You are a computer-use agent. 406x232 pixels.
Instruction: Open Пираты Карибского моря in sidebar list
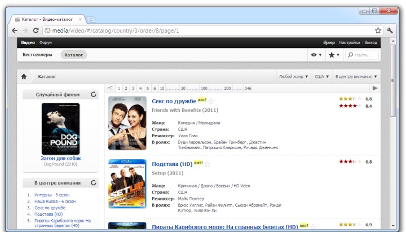pyautogui.click(x=63, y=223)
